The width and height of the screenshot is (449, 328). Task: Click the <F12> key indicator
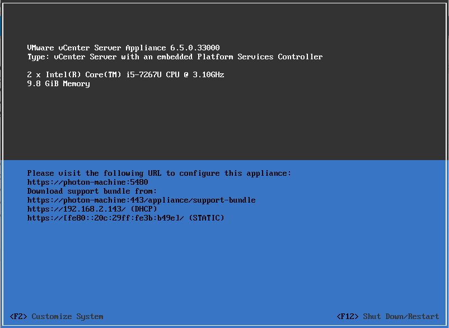click(x=348, y=317)
